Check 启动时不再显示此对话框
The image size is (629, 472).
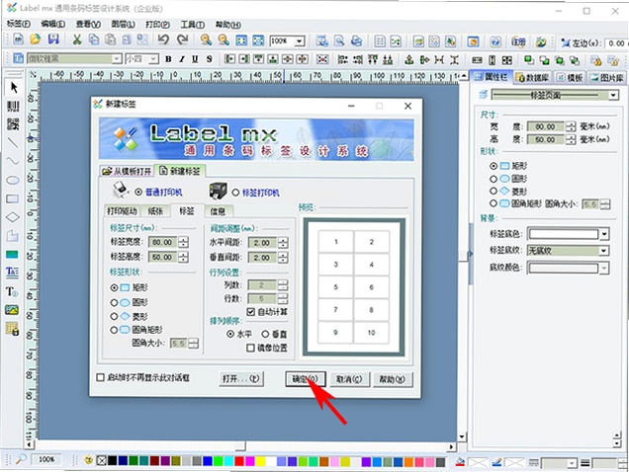(x=101, y=377)
